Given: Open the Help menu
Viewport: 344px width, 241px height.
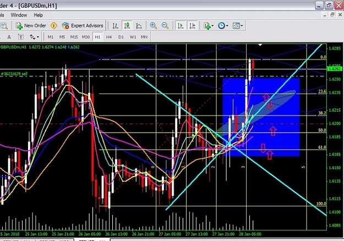Looking at the screenshot, I should (x=39, y=15).
